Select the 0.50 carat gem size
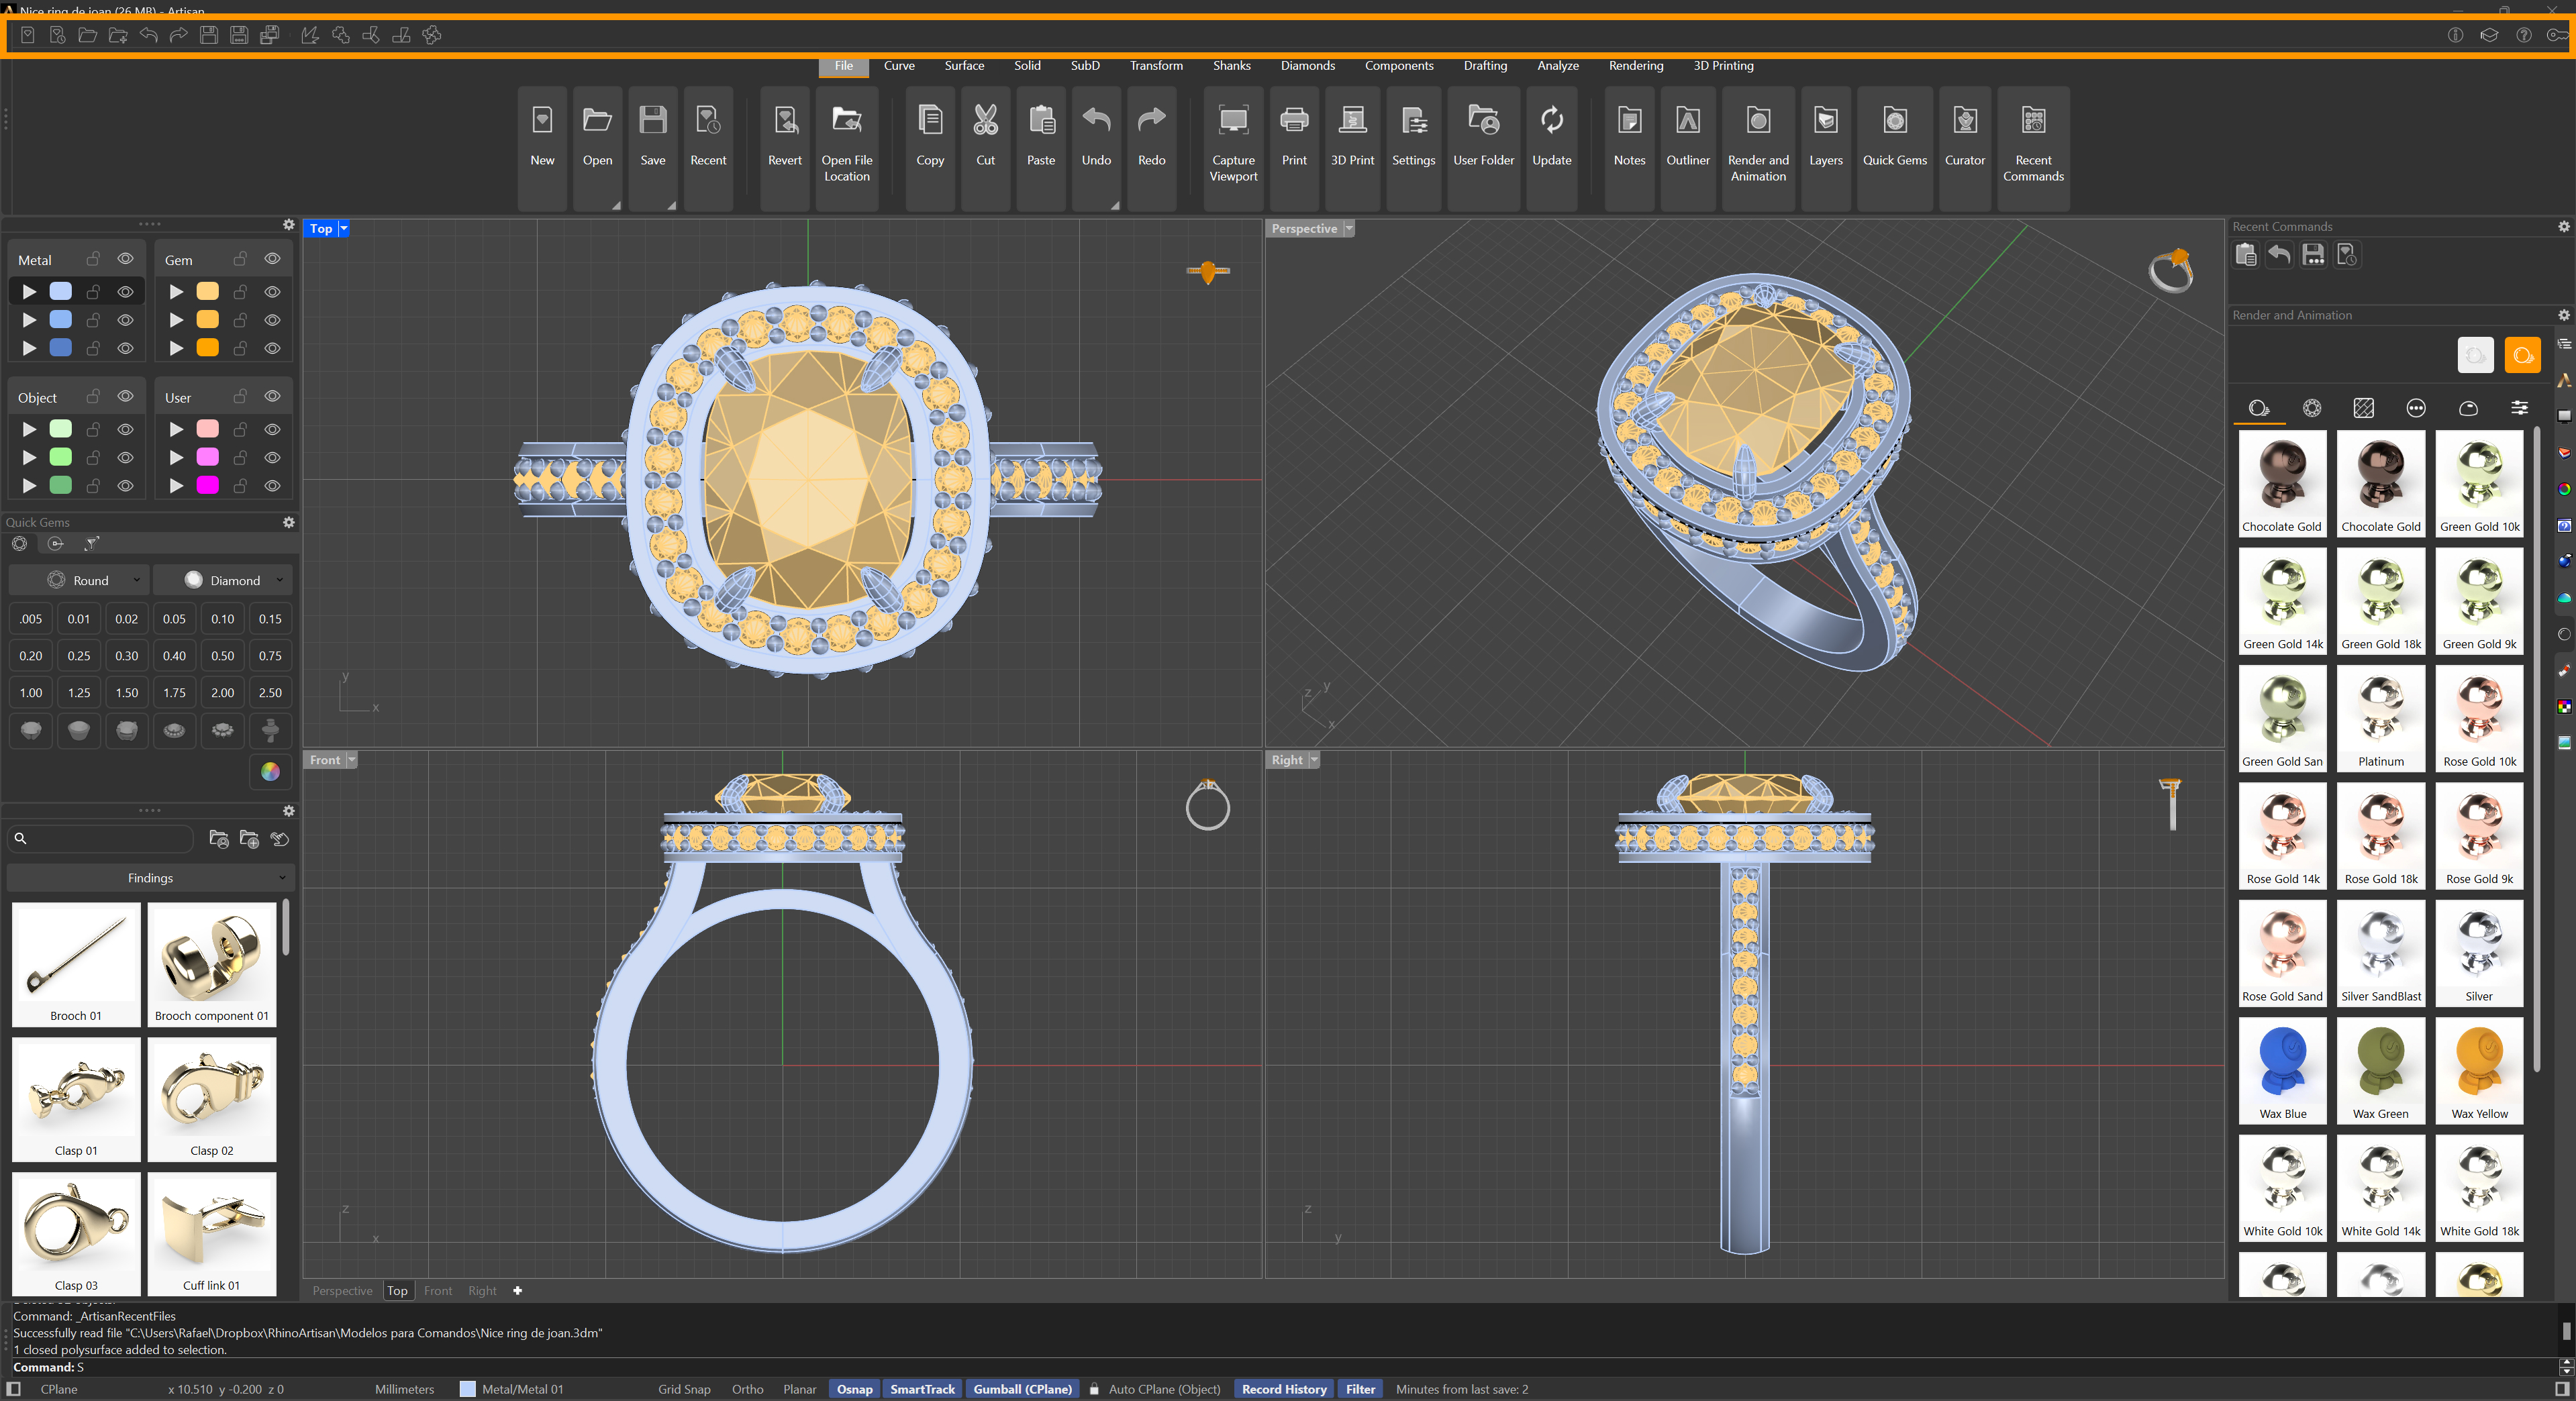 [222, 656]
